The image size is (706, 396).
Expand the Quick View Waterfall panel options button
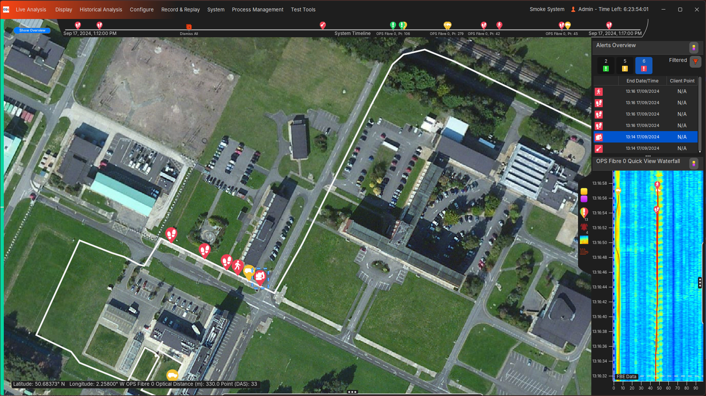point(693,163)
